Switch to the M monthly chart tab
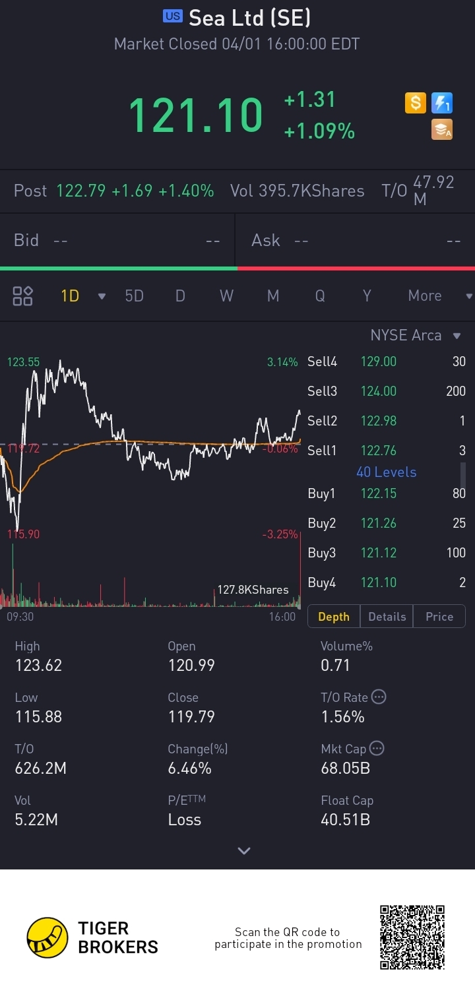 click(x=273, y=296)
